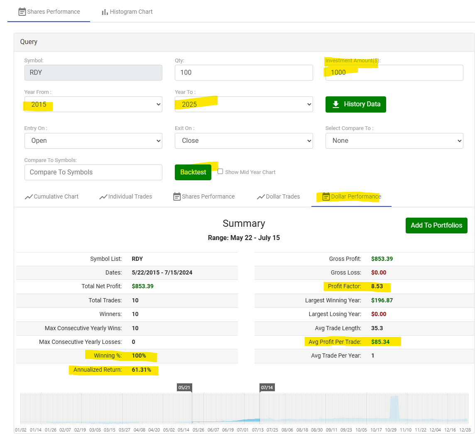Click calendar icon beside Dollar Performance

tap(326, 197)
